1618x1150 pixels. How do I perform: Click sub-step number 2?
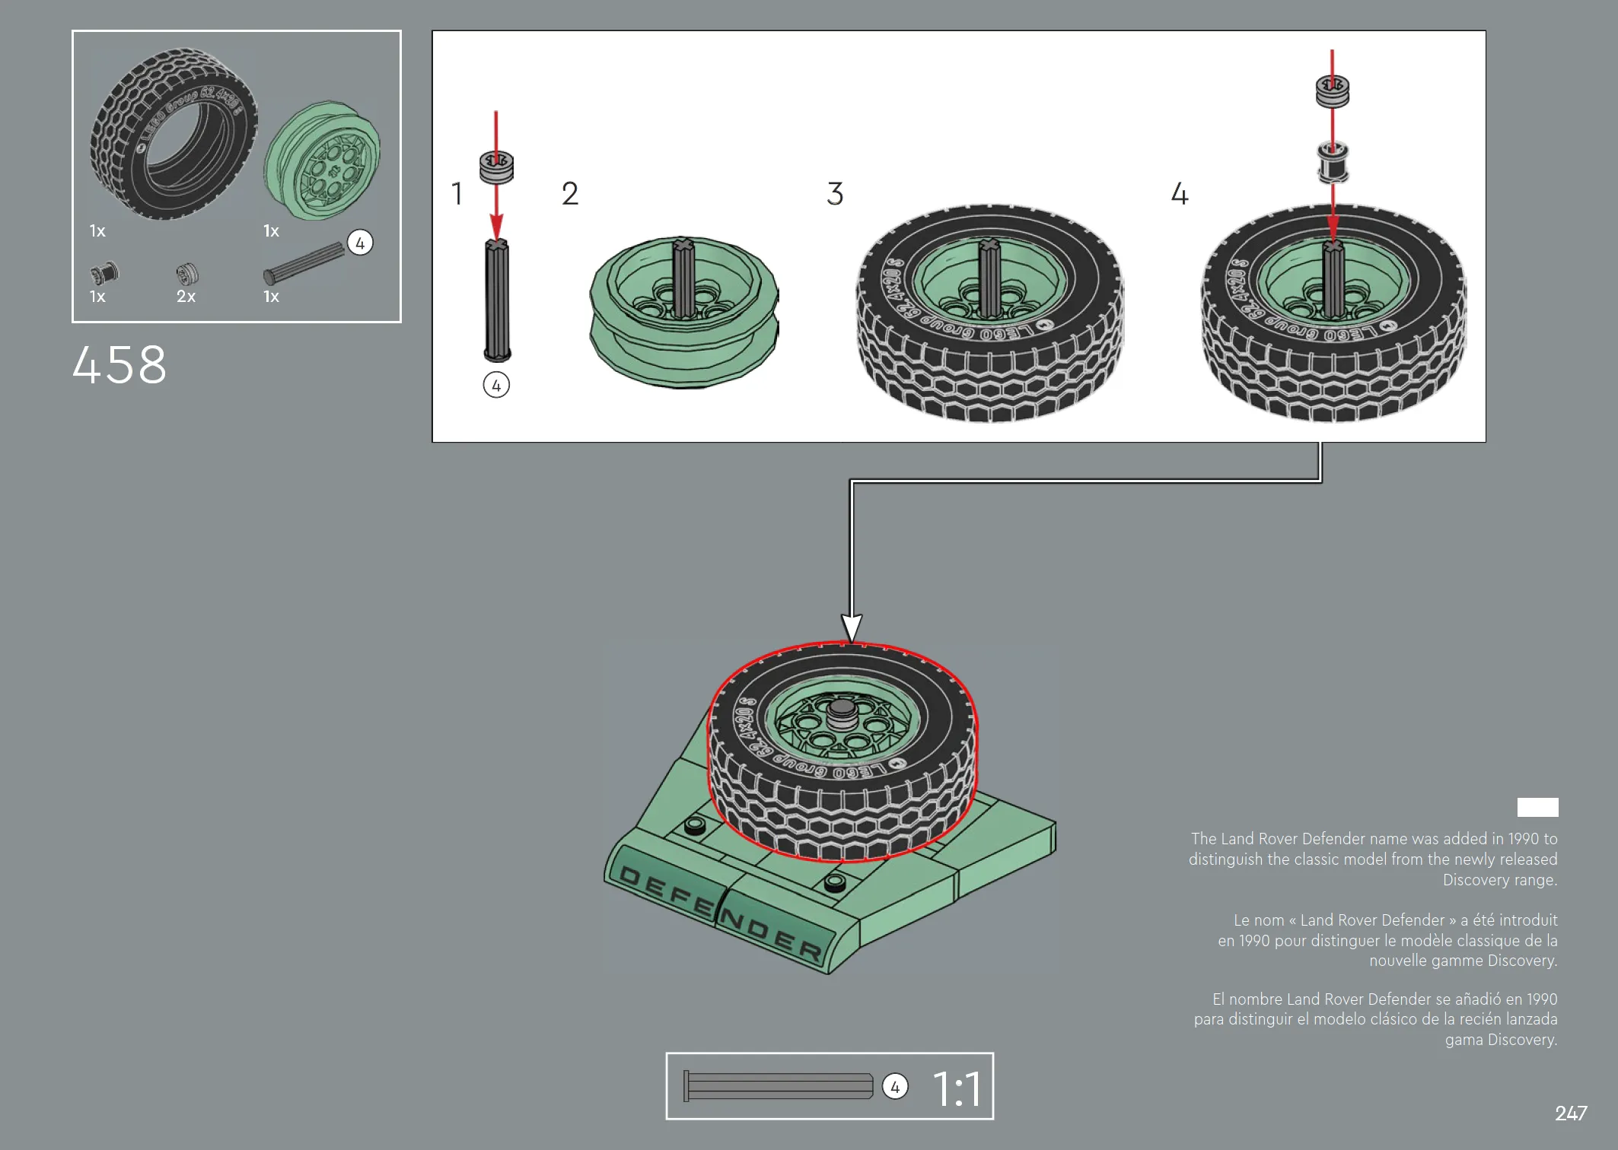[x=570, y=193]
